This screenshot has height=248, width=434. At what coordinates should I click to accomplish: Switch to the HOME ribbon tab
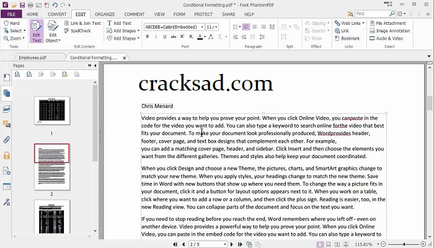click(x=33, y=14)
